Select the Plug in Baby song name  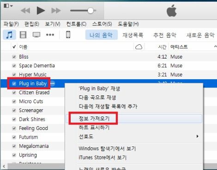coord(33,83)
